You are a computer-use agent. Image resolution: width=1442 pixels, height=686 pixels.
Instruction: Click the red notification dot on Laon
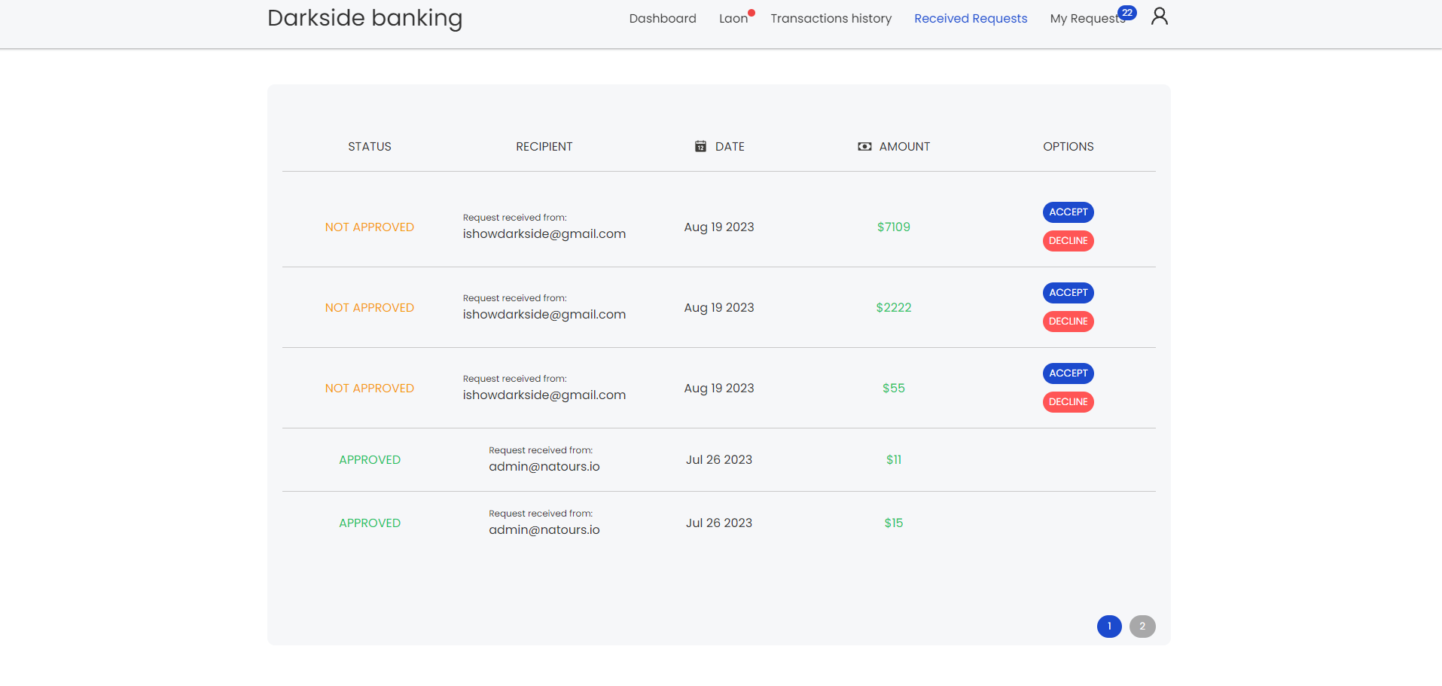751,11
